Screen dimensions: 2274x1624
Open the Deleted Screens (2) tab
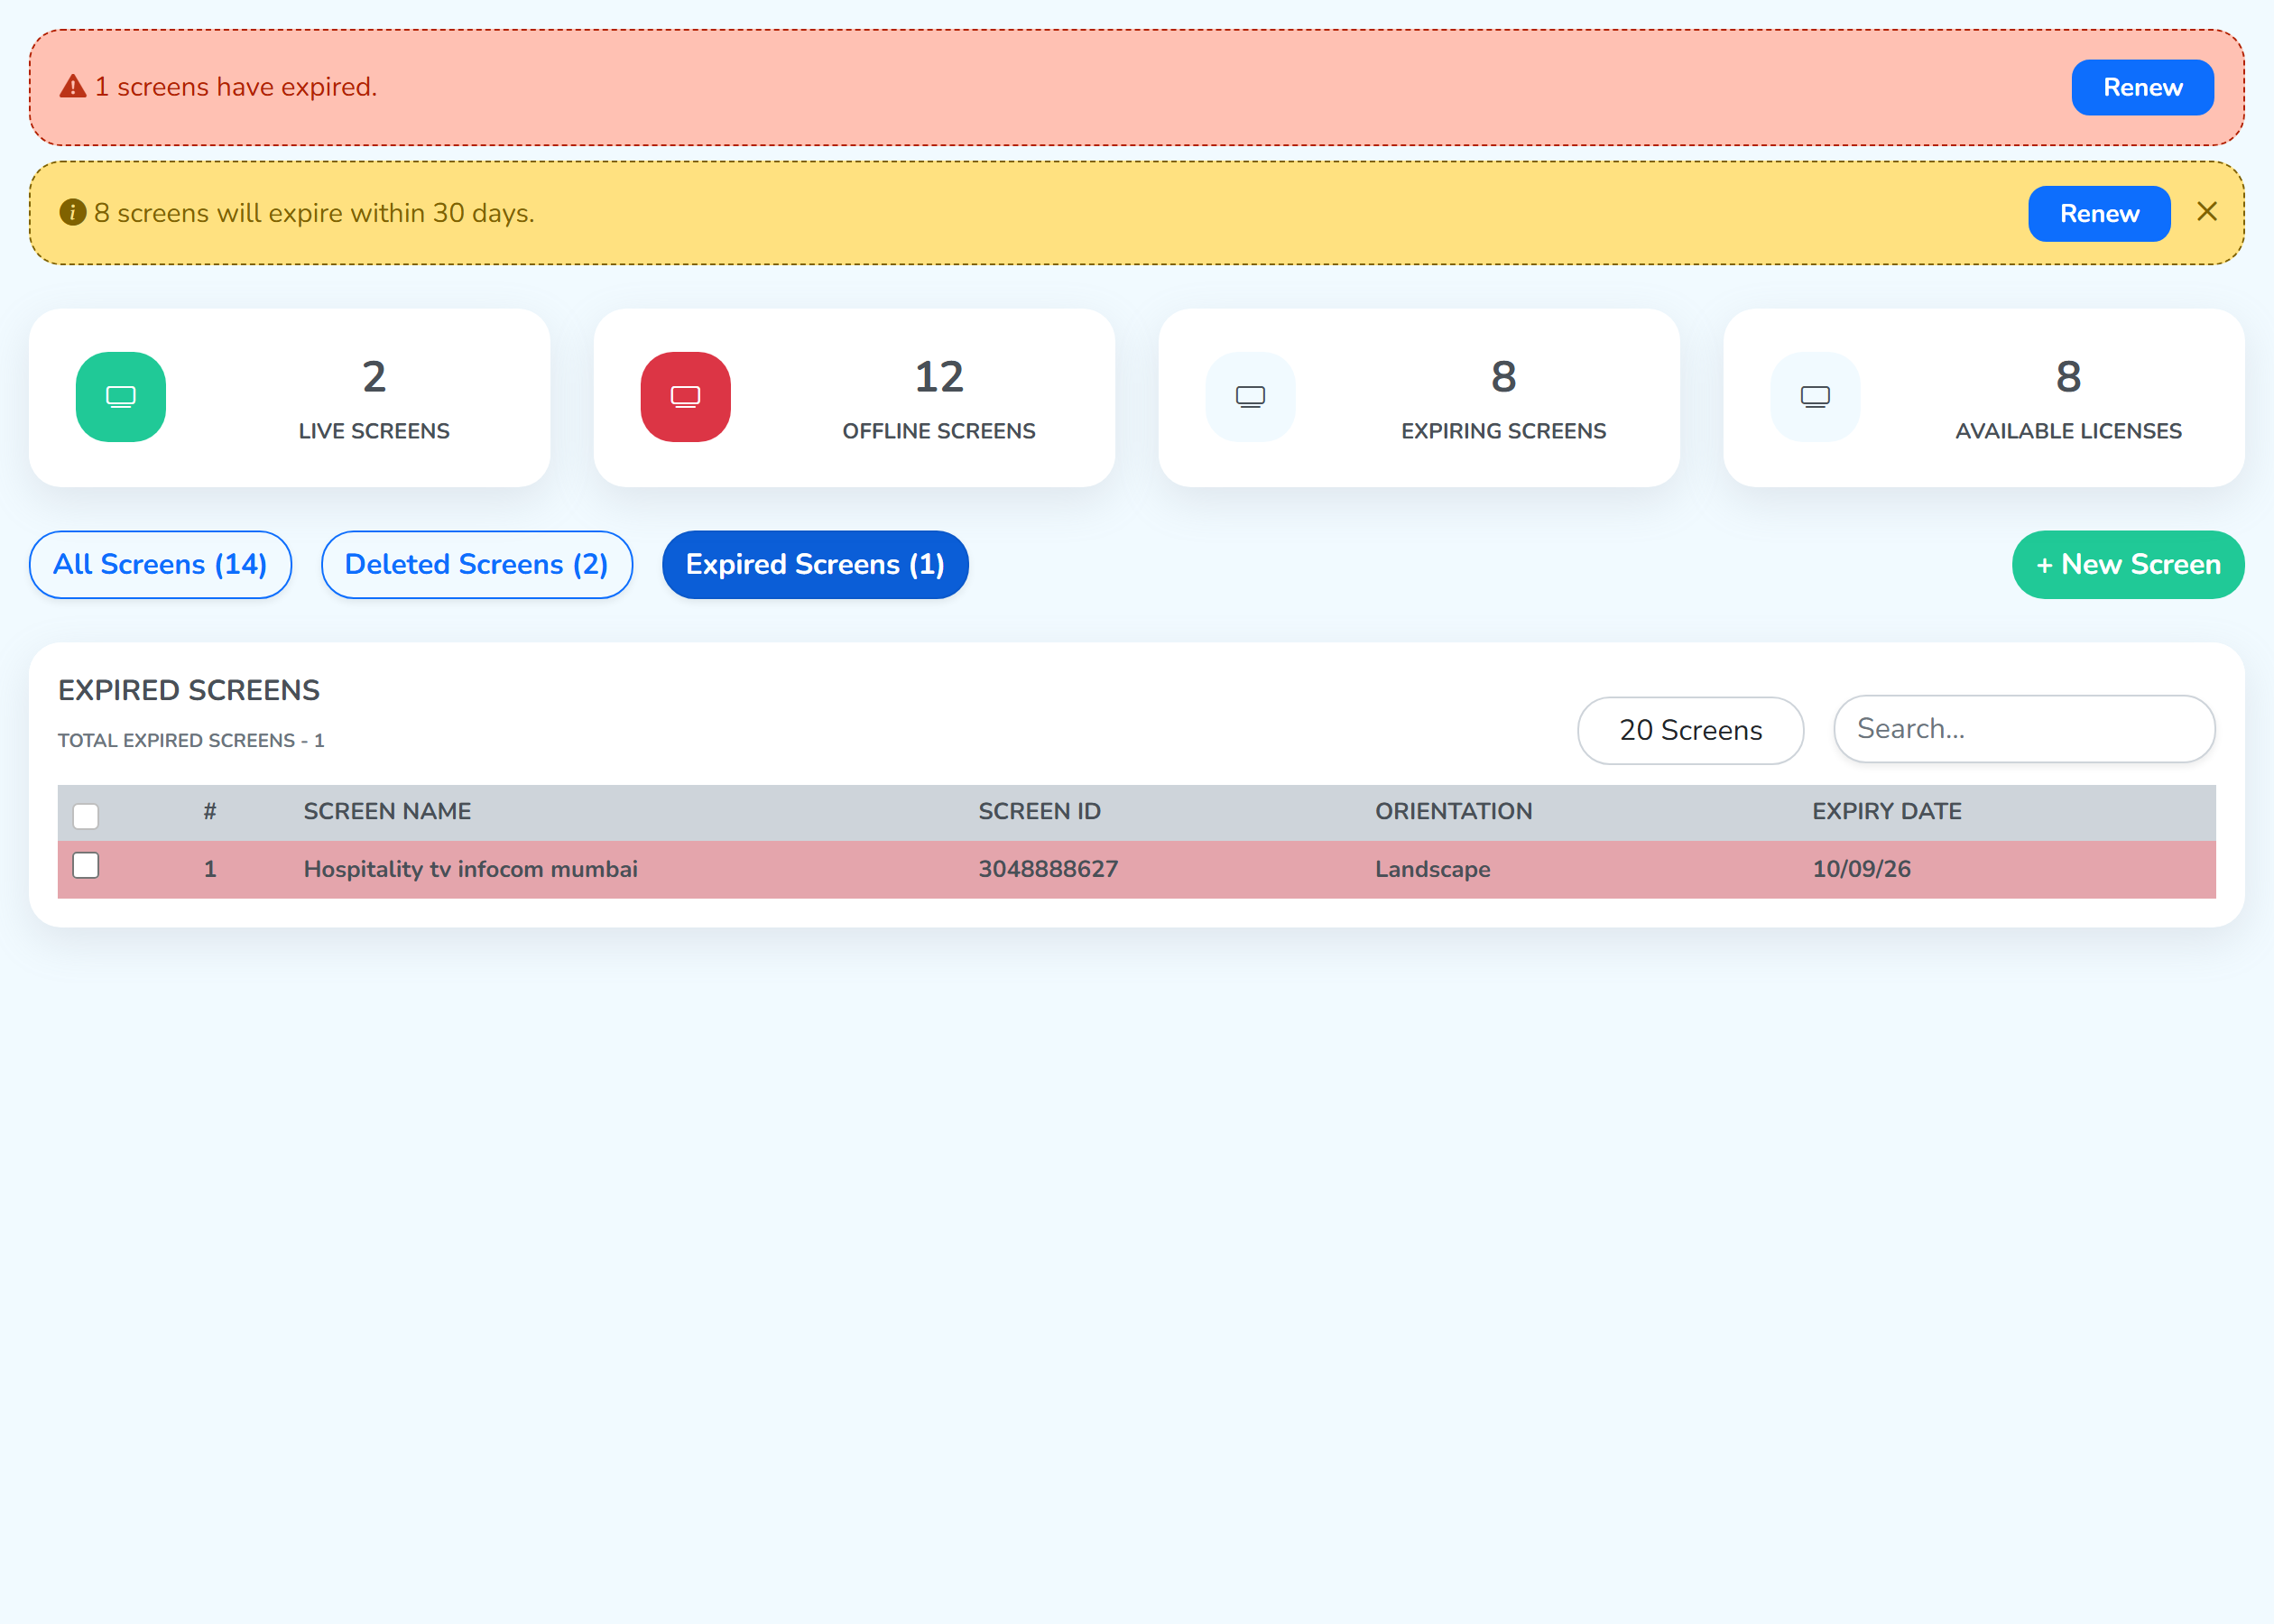(477, 565)
